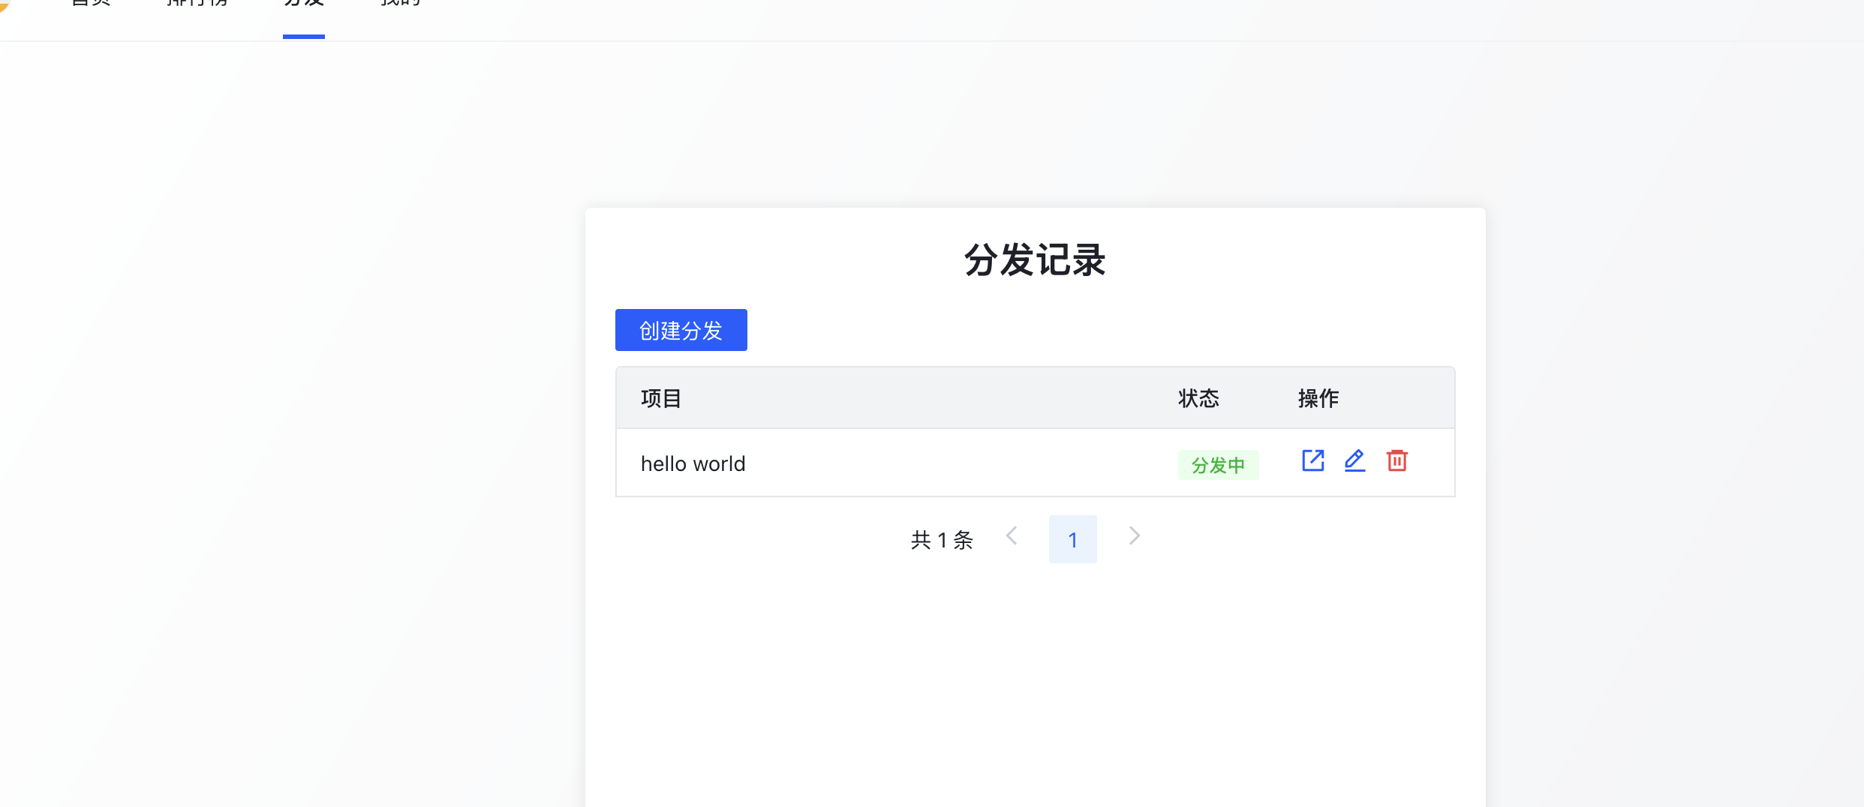This screenshot has width=1864, height=807.
Task: Click the blue underline beneath the 分发 tab
Action: pos(304,37)
